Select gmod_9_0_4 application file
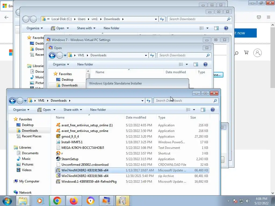The width and height of the screenshot is (275, 206). [x=70, y=137]
